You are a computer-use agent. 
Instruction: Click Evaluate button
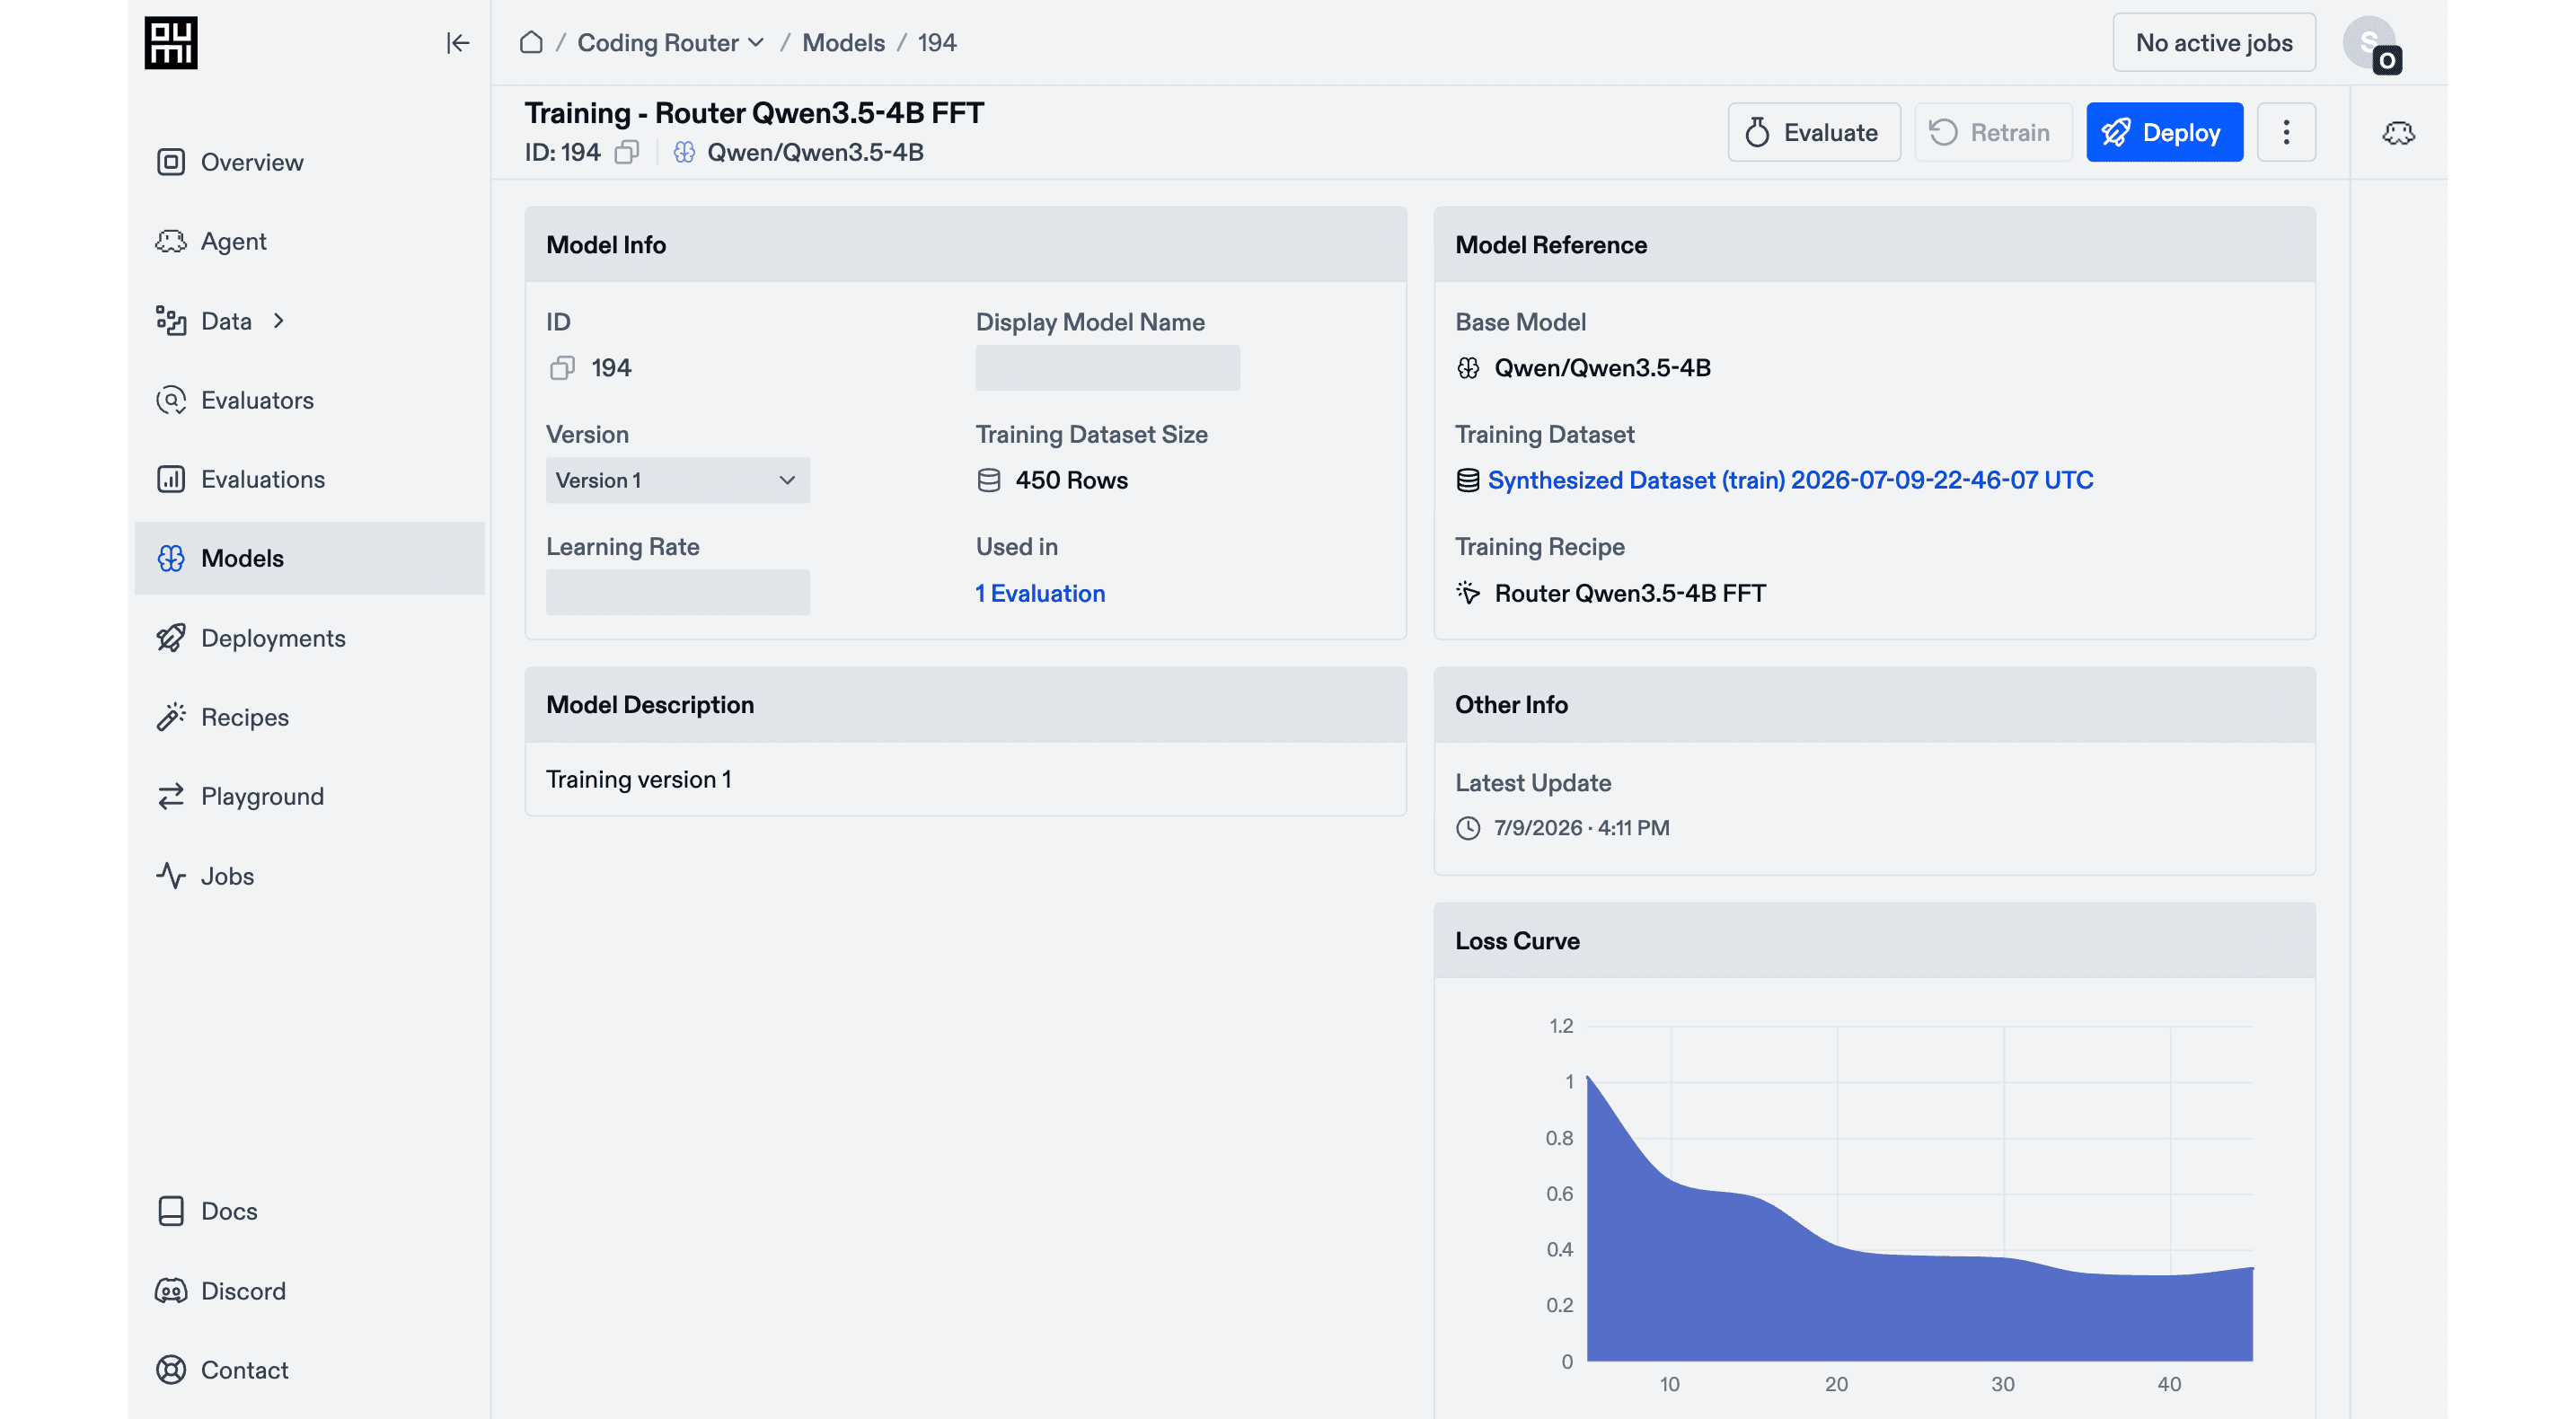click(x=1813, y=132)
